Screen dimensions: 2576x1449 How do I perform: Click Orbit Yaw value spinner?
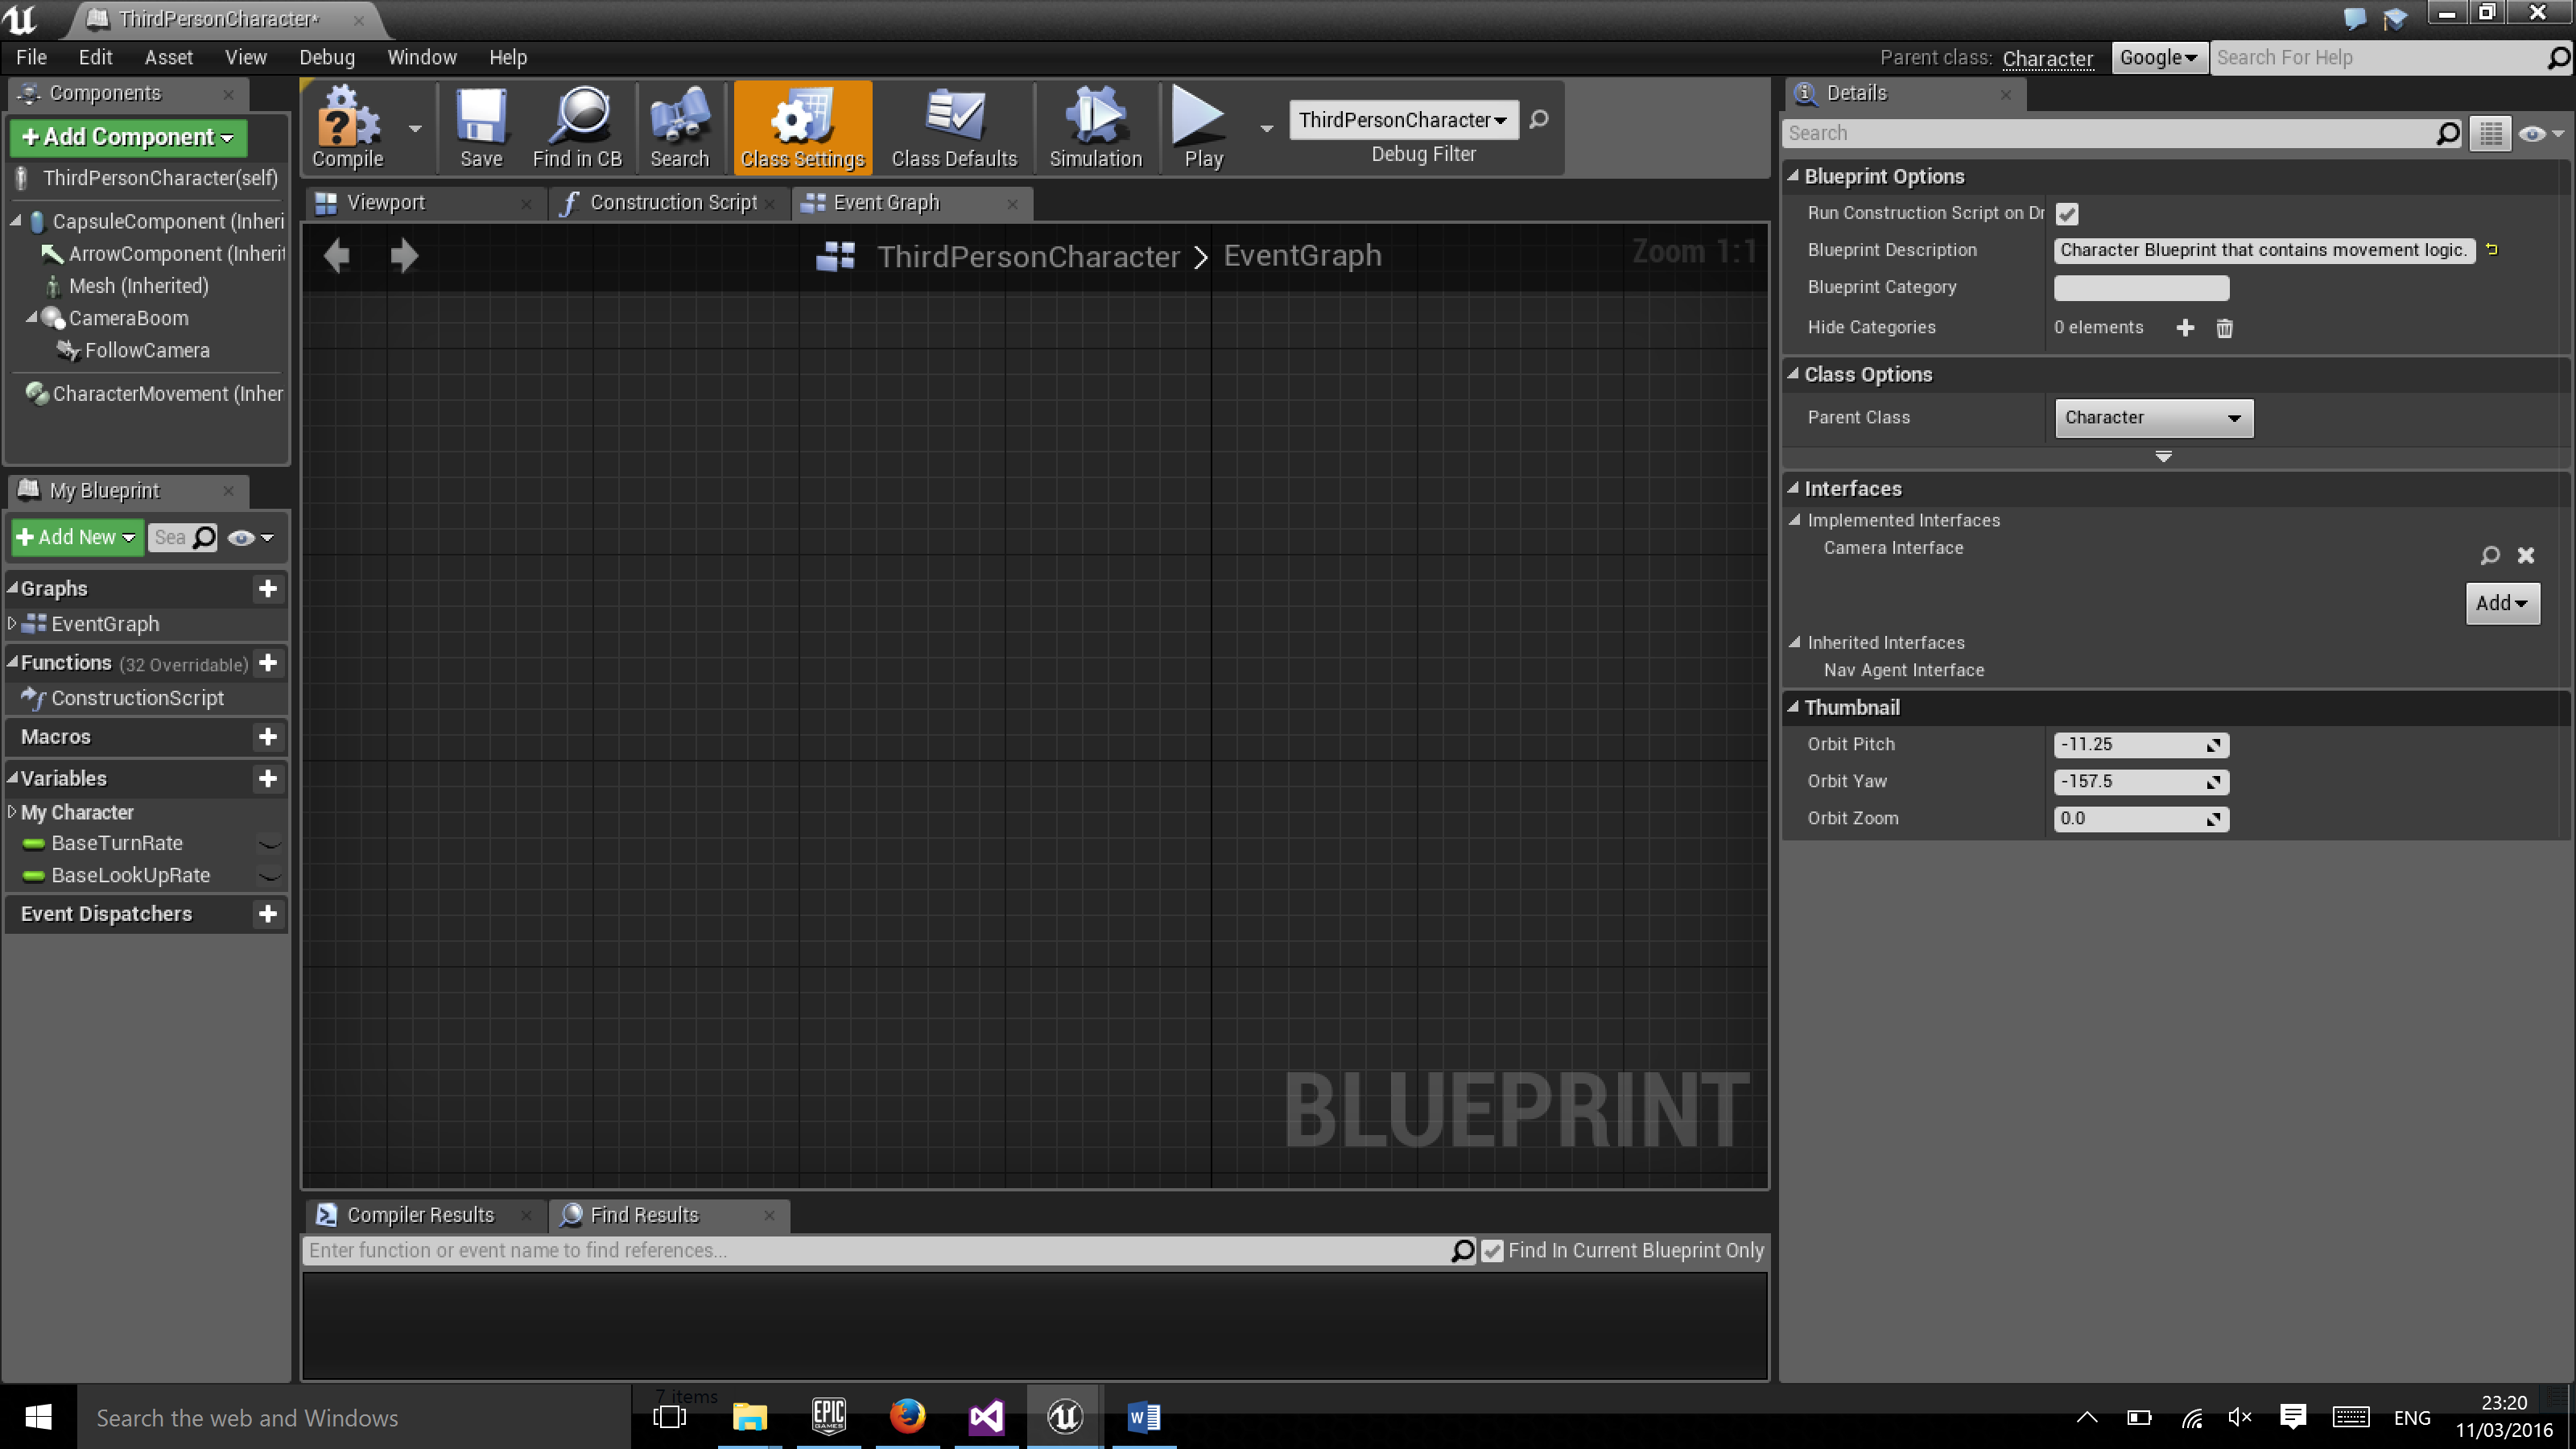coord(2141,782)
